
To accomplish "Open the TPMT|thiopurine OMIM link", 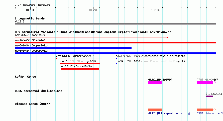I will pyautogui.click(x=210, y=113).
